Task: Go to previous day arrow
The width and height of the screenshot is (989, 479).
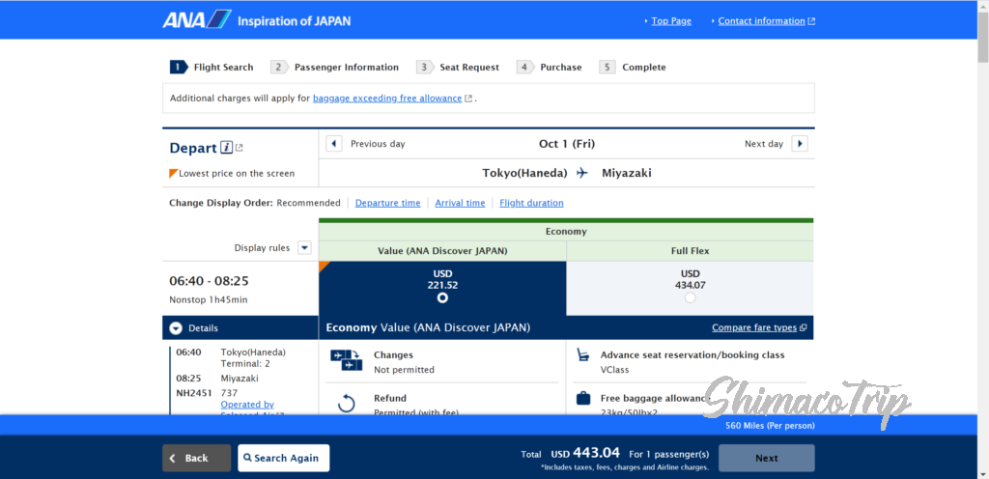Action: [334, 144]
